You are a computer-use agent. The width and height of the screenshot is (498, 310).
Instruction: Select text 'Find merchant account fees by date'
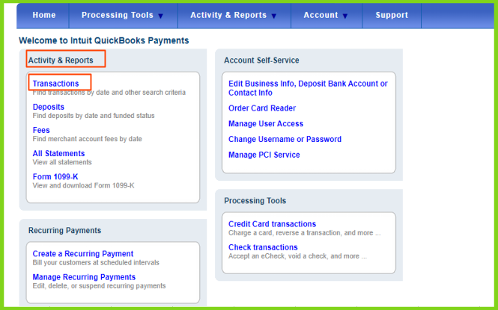[x=87, y=139]
